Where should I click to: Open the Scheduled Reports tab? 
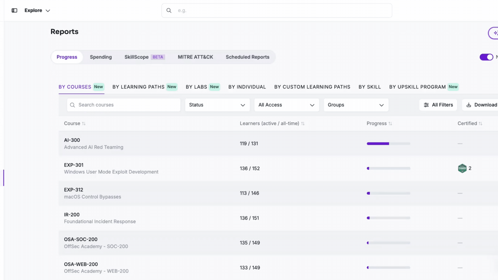point(247,57)
